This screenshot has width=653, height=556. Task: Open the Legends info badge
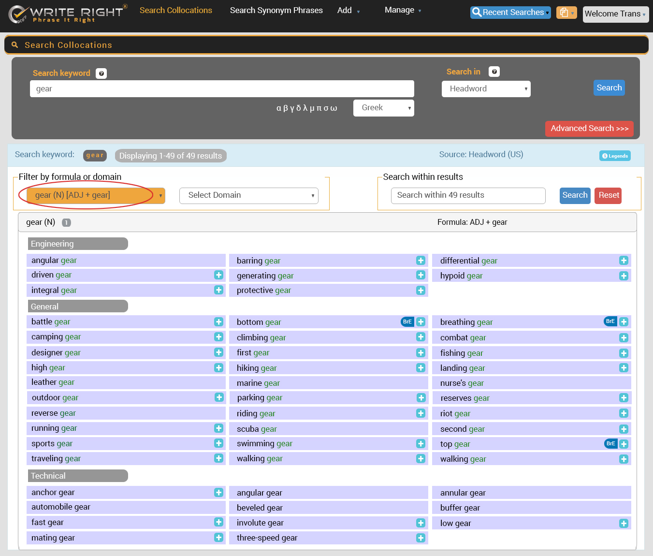(615, 156)
